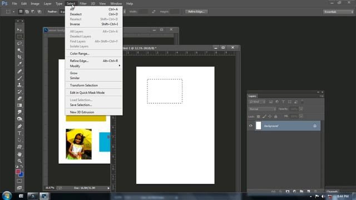Open the Window menu

(x=116, y=3)
